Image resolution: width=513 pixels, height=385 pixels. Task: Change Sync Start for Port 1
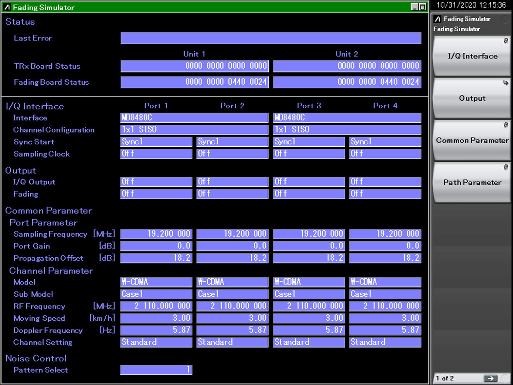pos(156,142)
